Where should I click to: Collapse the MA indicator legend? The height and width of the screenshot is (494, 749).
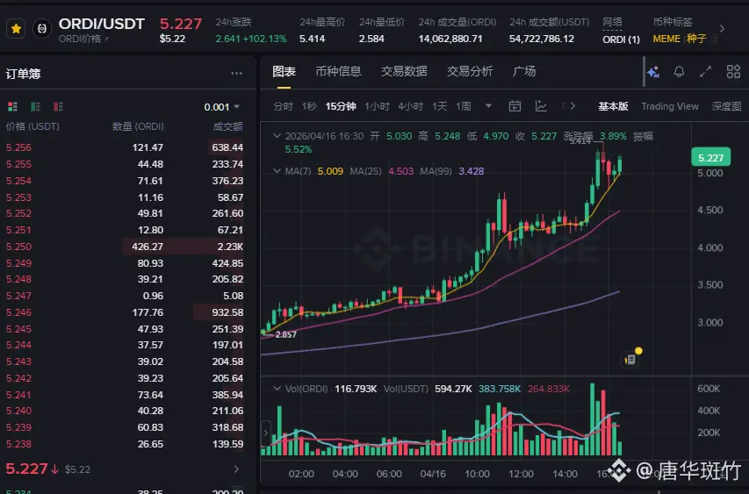point(277,171)
